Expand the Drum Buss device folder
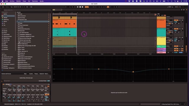189x106 pixels. pos(17,18)
